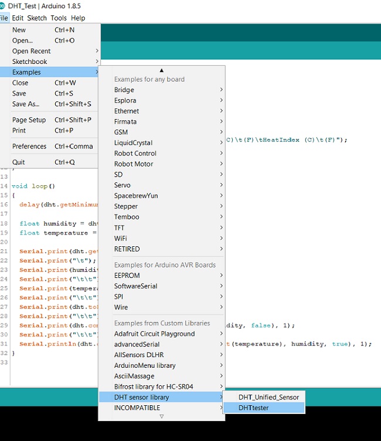Select DHT sensor library entry
Viewport: 381px width, 441px height.
(x=162, y=398)
